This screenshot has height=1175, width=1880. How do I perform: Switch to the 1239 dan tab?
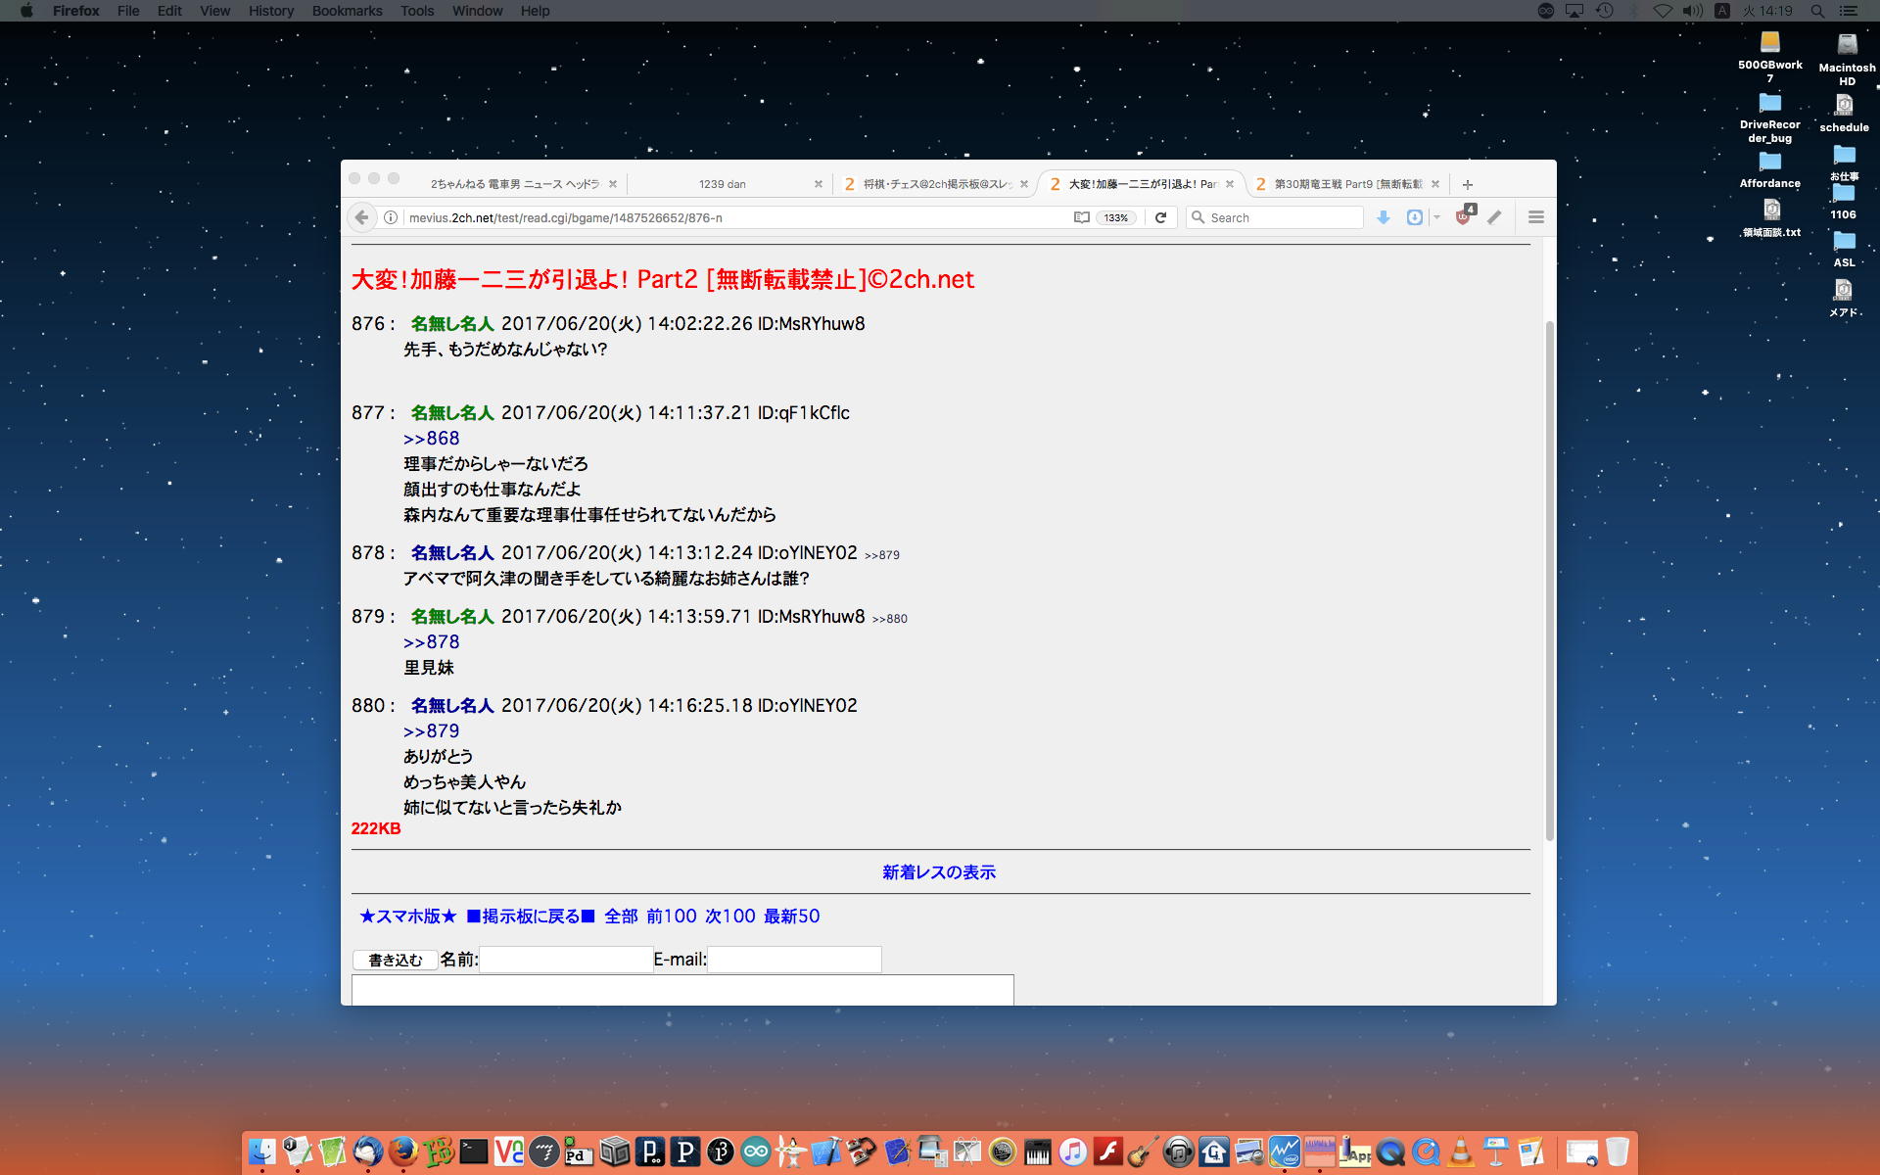click(723, 184)
